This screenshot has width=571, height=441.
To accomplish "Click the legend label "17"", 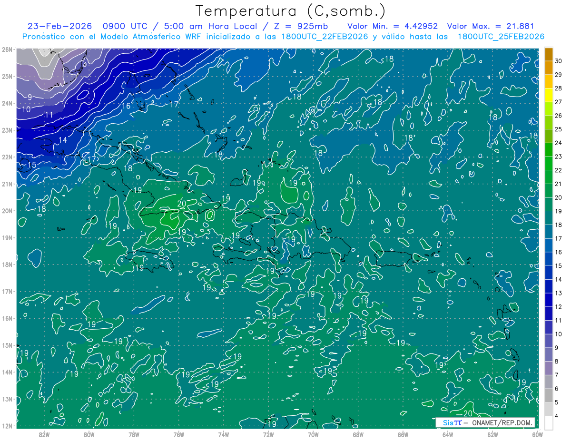I will pyautogui.click(x=559, y=238).
